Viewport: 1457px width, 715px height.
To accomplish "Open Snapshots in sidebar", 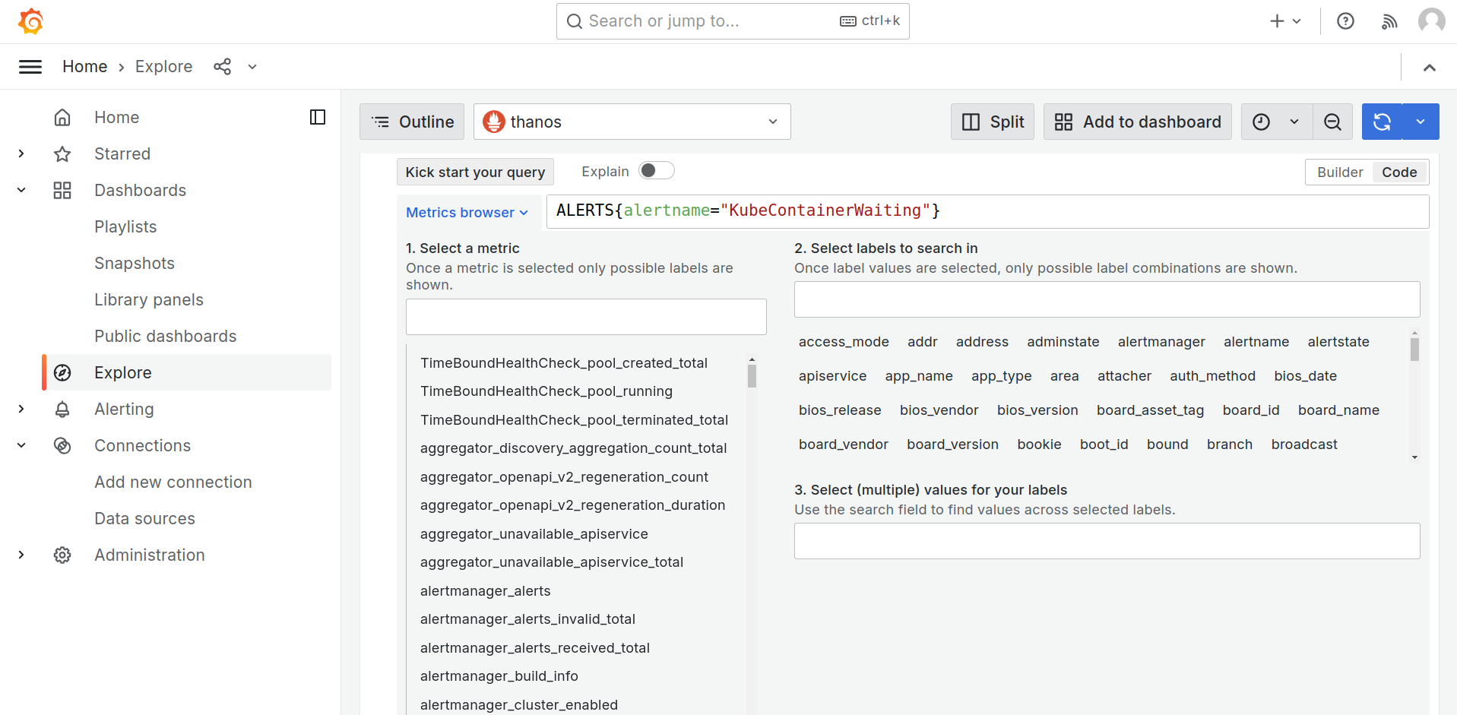I will 135,263.
